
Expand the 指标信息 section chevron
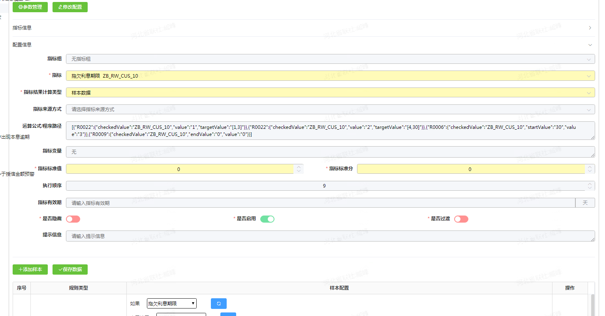[590, 28]
